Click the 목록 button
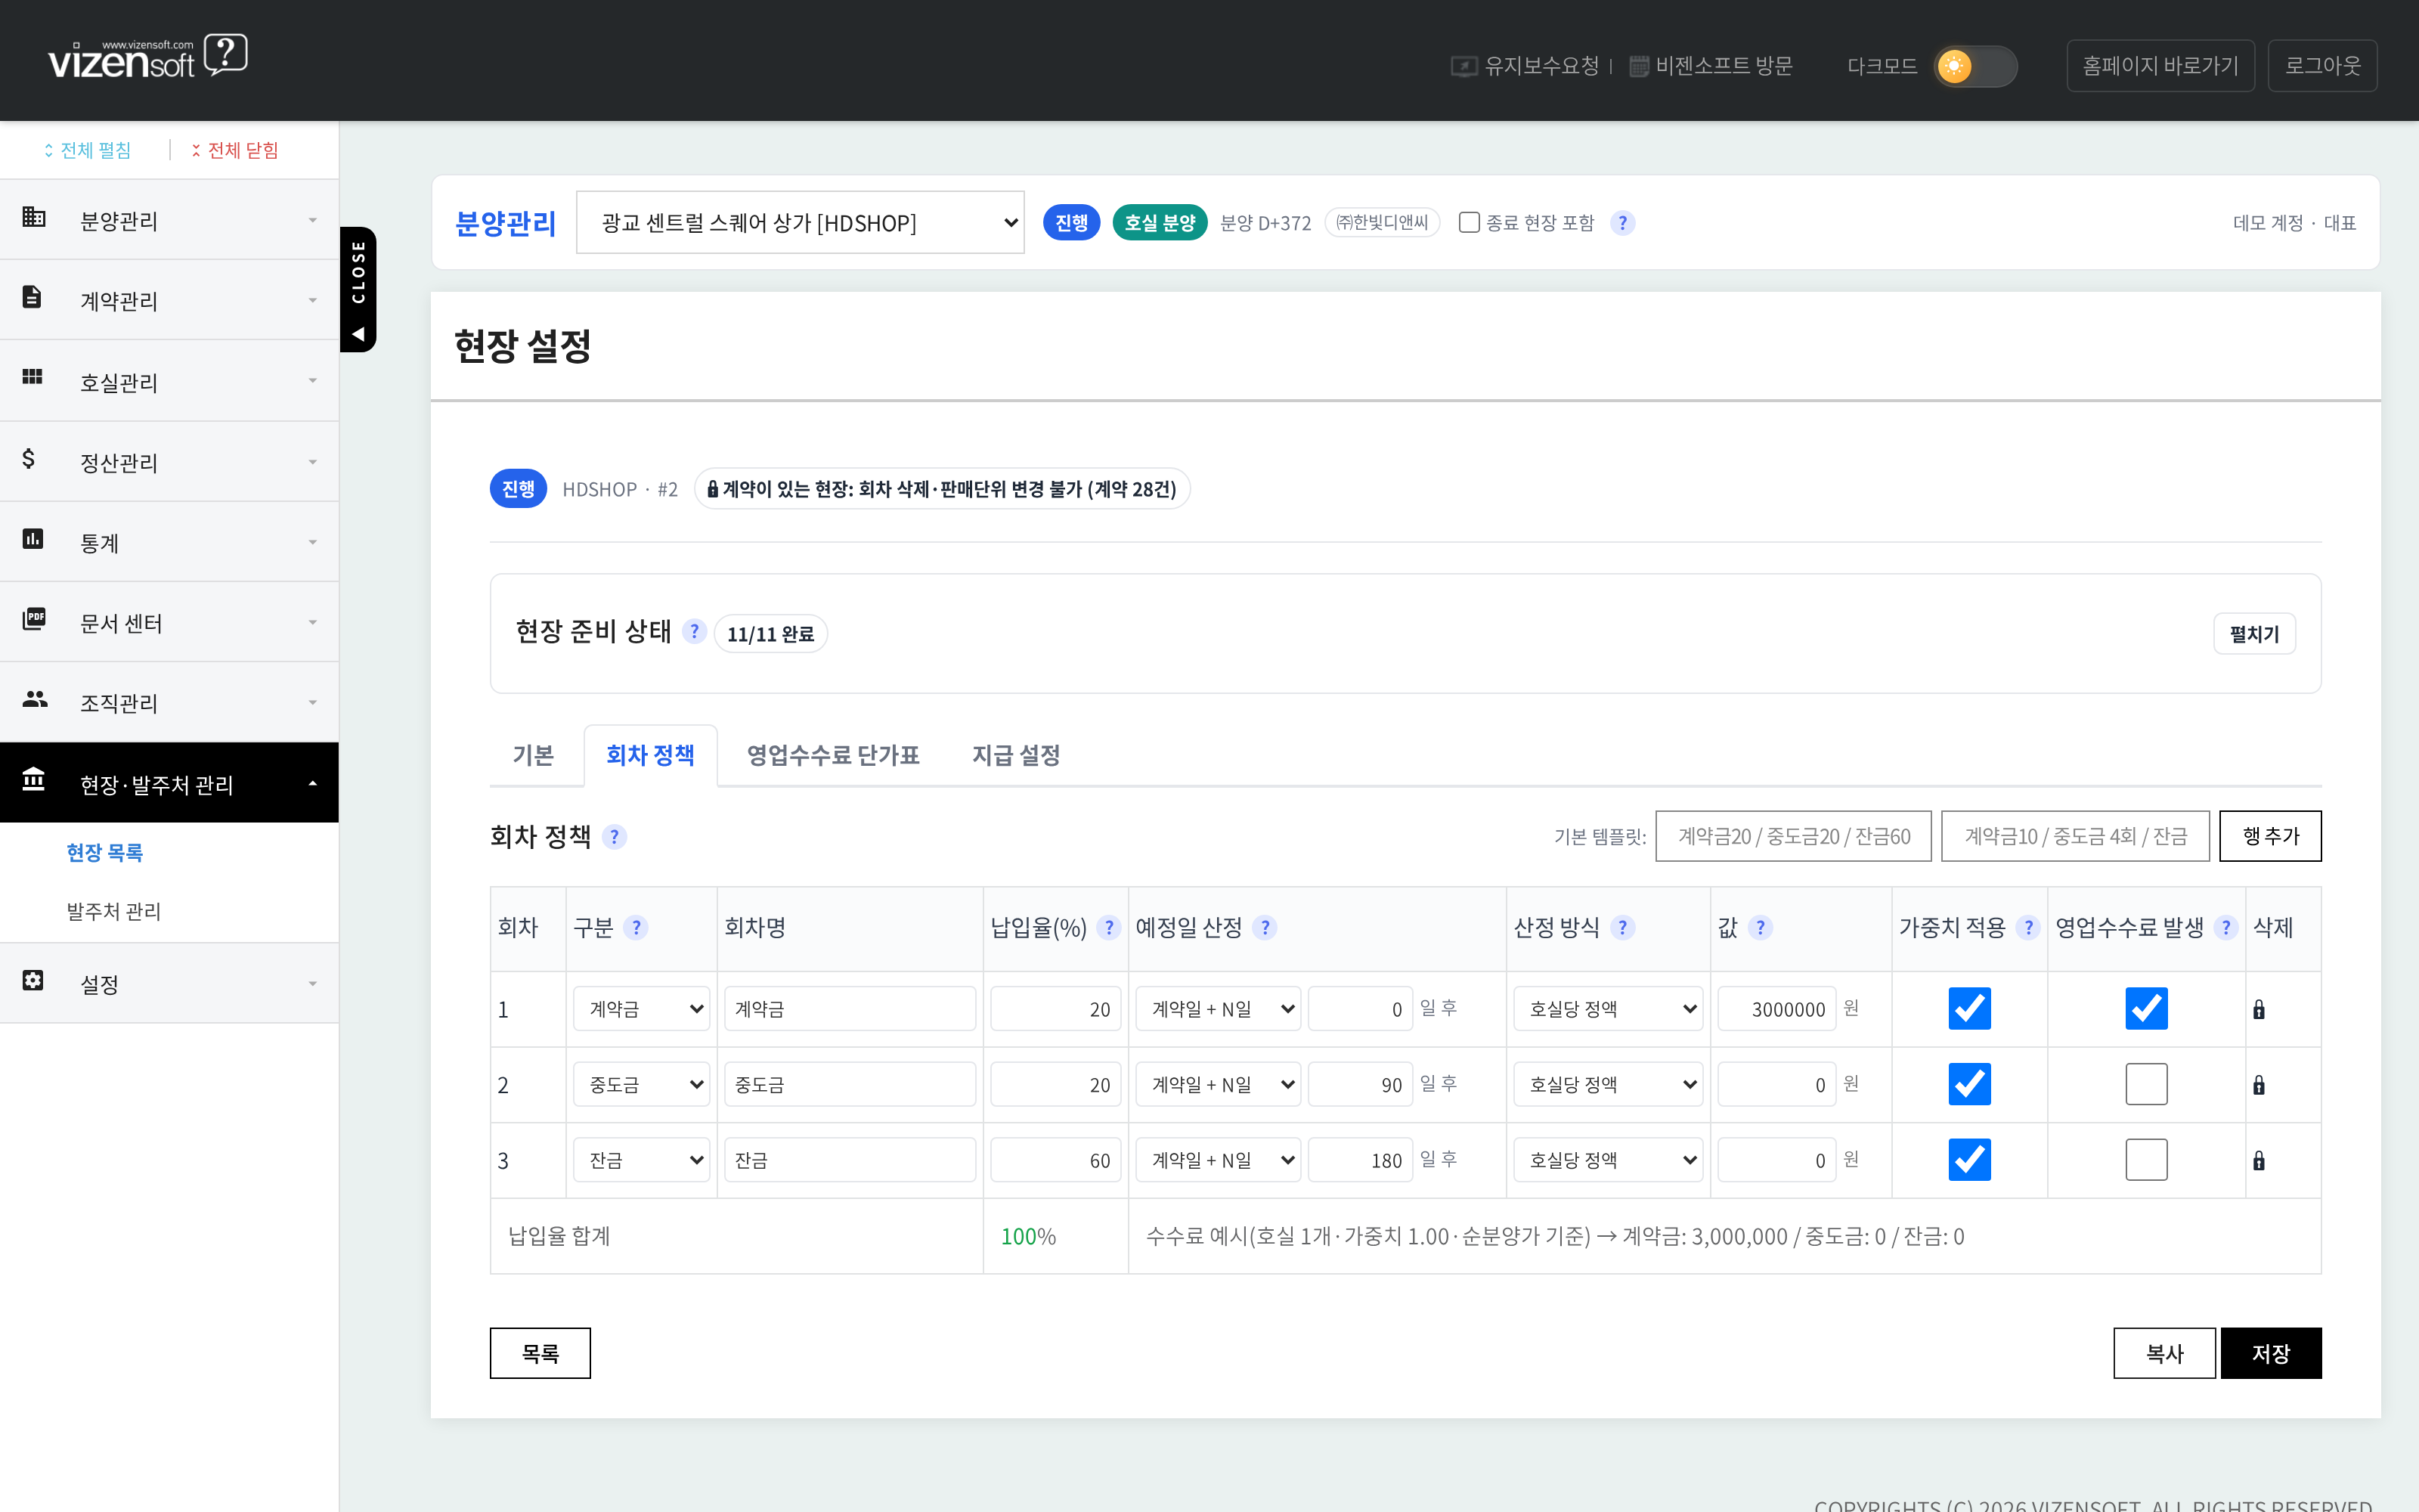 pyautogui.click(x=540, y=1353)
